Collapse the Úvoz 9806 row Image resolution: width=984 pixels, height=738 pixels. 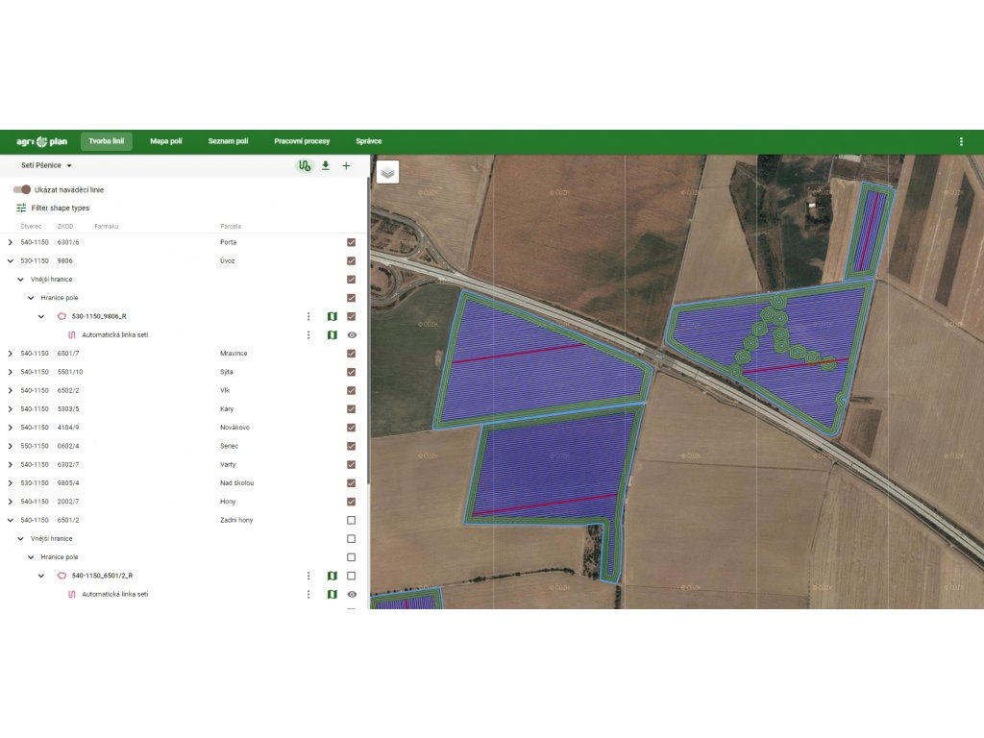click(11, 260)
